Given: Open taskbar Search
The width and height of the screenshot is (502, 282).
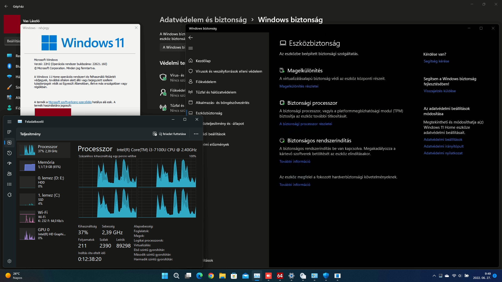Looking at the screenshot, I should pos(176,276).
